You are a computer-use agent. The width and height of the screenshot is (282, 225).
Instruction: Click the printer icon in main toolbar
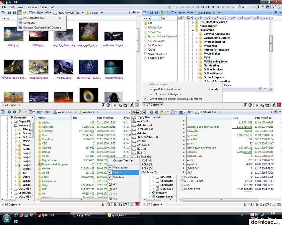(x=257, y=7)
